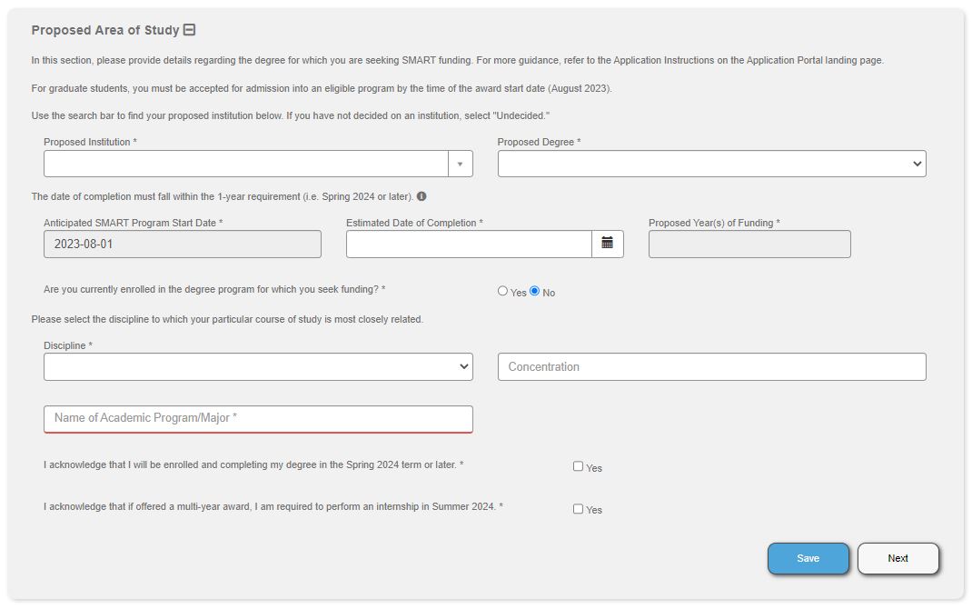Click the Discipline field label

coord(68,345)
